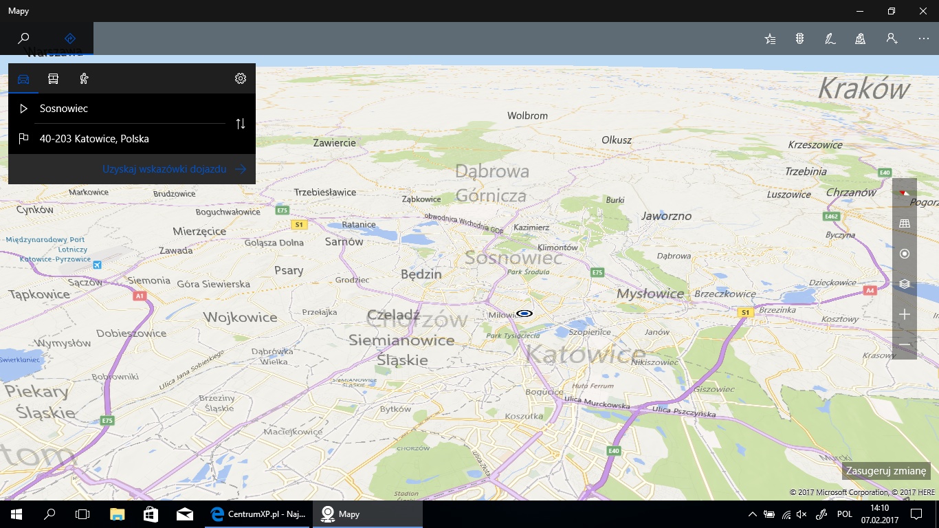
Task: Open route options gear
Action: 241,78
